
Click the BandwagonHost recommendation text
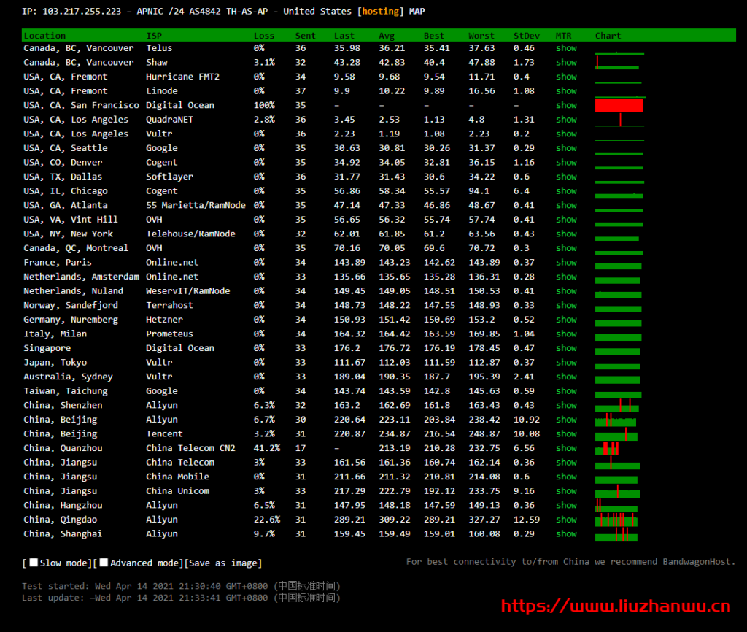point(570,562)
